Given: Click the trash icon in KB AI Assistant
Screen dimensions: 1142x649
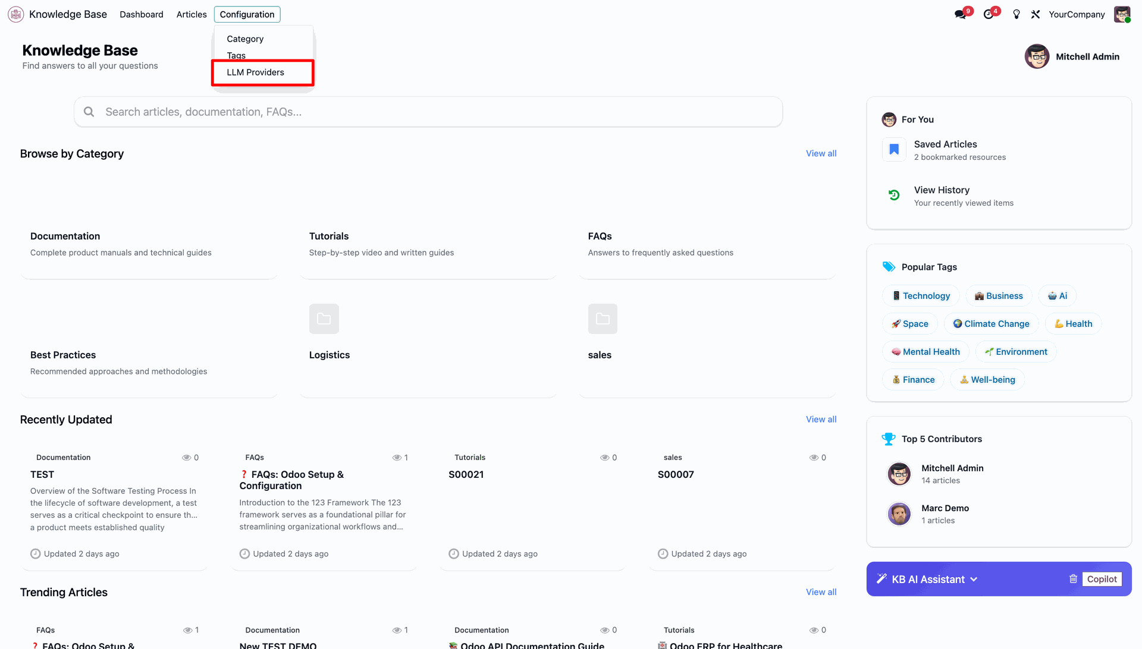Looking at the screenshot, I should point(1073,579).
